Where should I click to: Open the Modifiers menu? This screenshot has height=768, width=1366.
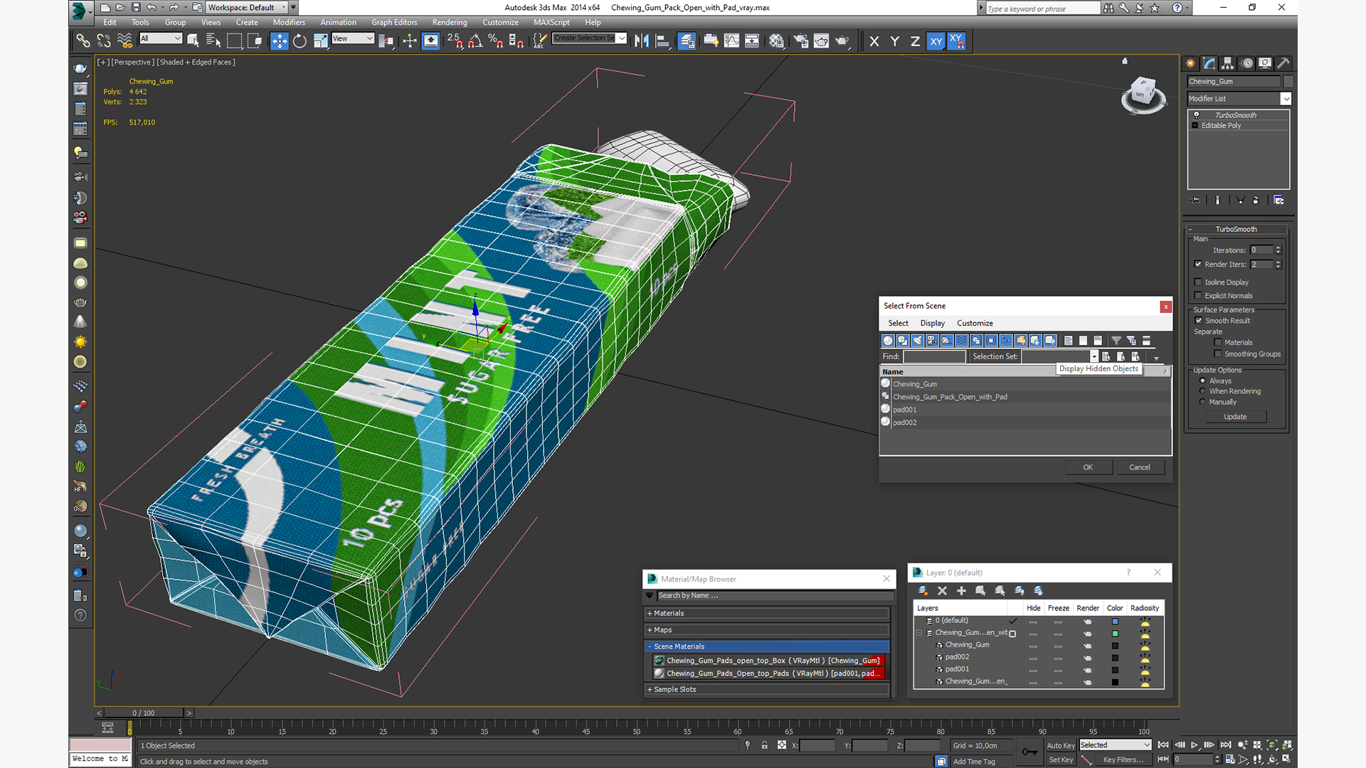[x=289, y=23]
